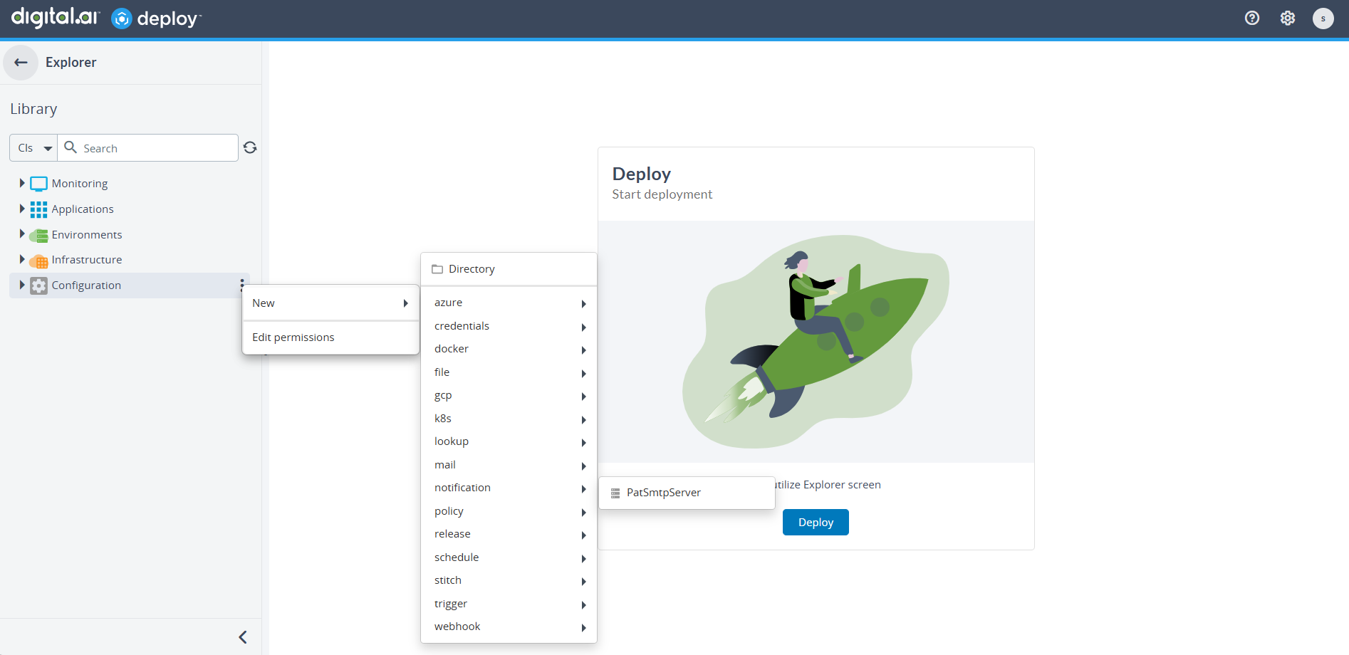Collapse the sidebar with chevron icon
The width and height of the screenshot is (1349, 655).
click(x=243, y=636)
